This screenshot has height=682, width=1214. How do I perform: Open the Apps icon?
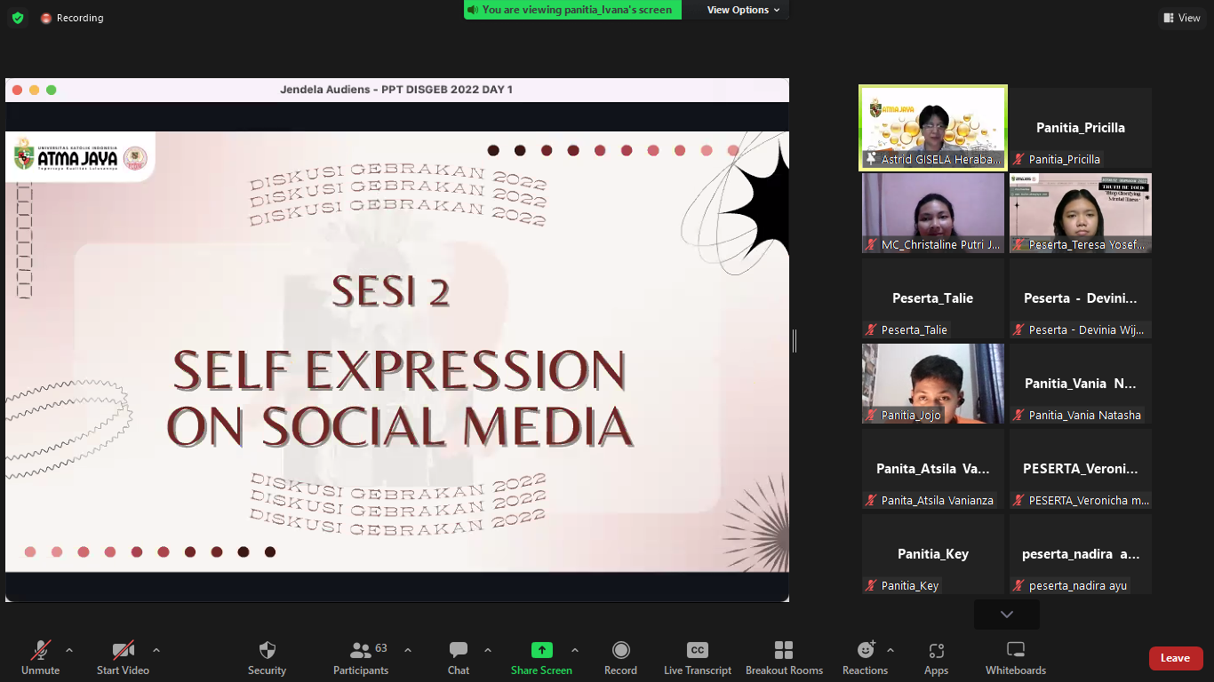point(936,651)
